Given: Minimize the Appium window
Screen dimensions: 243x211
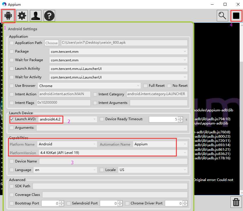Looking at the screenshot, I should tap(212, 4).
